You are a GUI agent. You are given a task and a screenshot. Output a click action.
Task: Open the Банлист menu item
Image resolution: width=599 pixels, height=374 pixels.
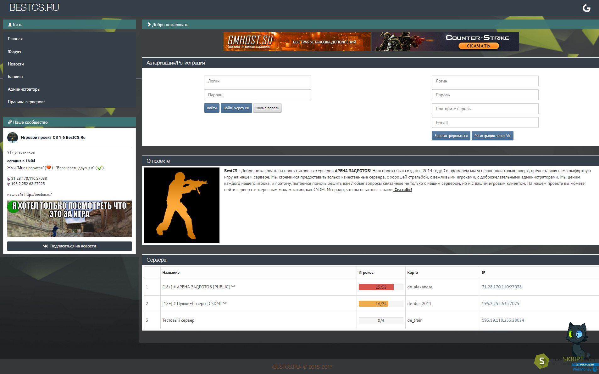click(15, 76)
